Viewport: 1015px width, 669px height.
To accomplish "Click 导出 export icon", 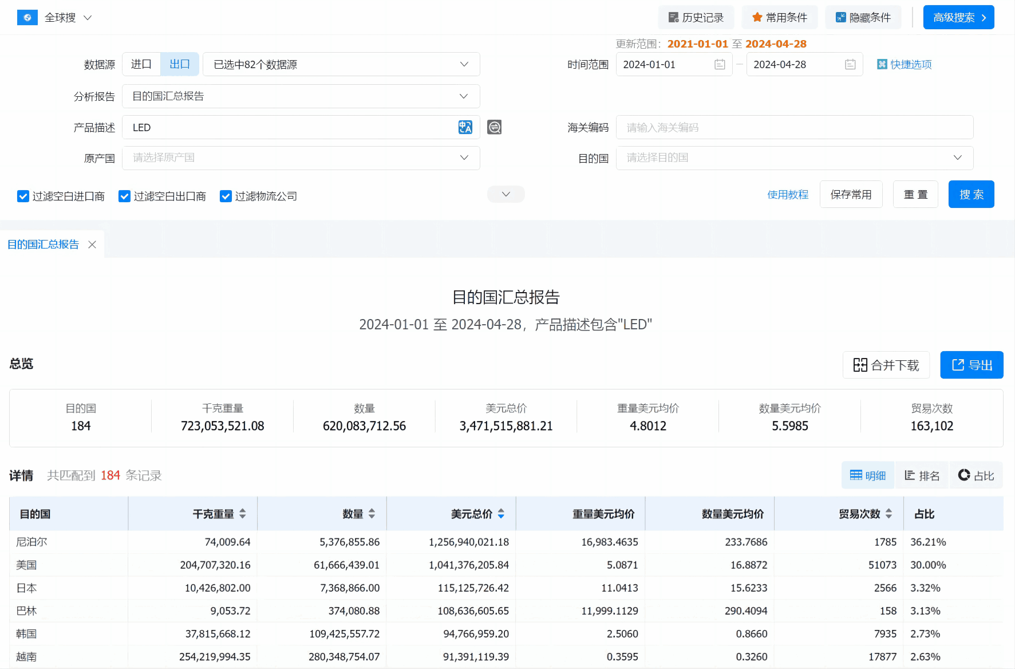I will point(971,365).
